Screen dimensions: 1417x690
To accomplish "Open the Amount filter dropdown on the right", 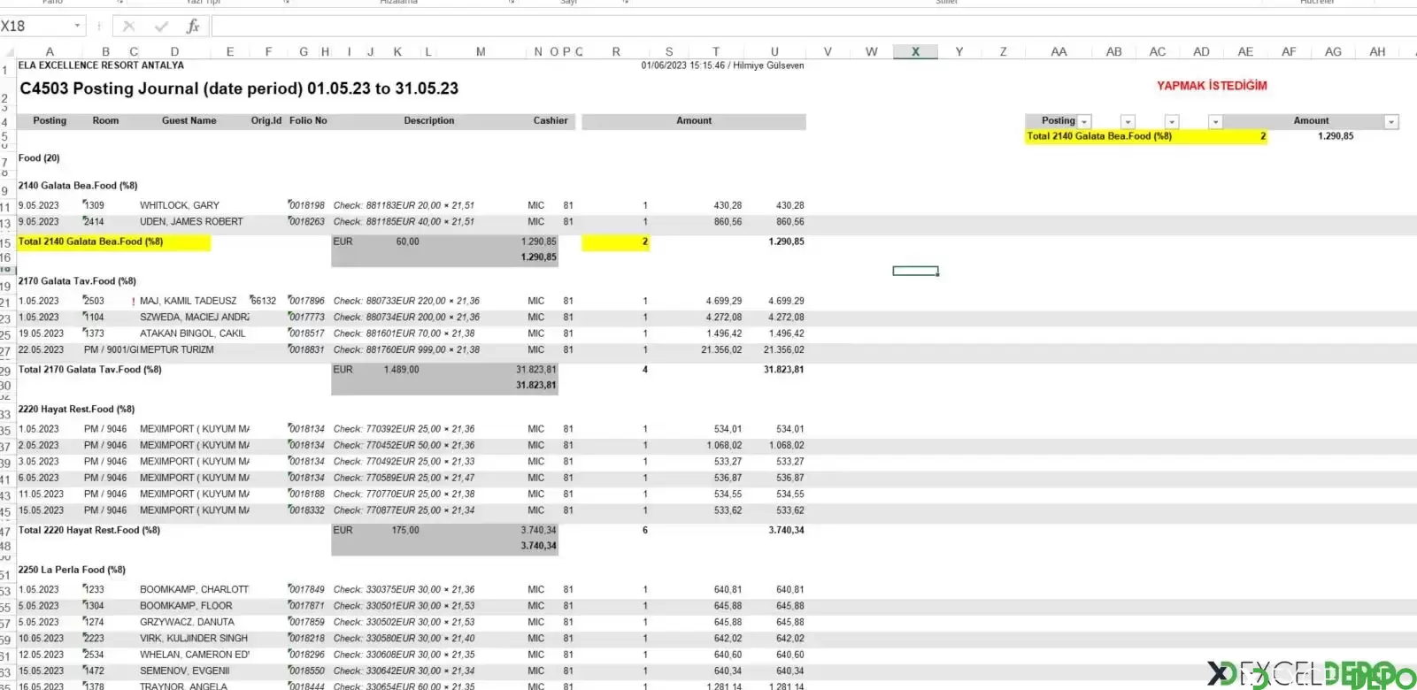I will pyautogui.click(x=1391, y=122).
